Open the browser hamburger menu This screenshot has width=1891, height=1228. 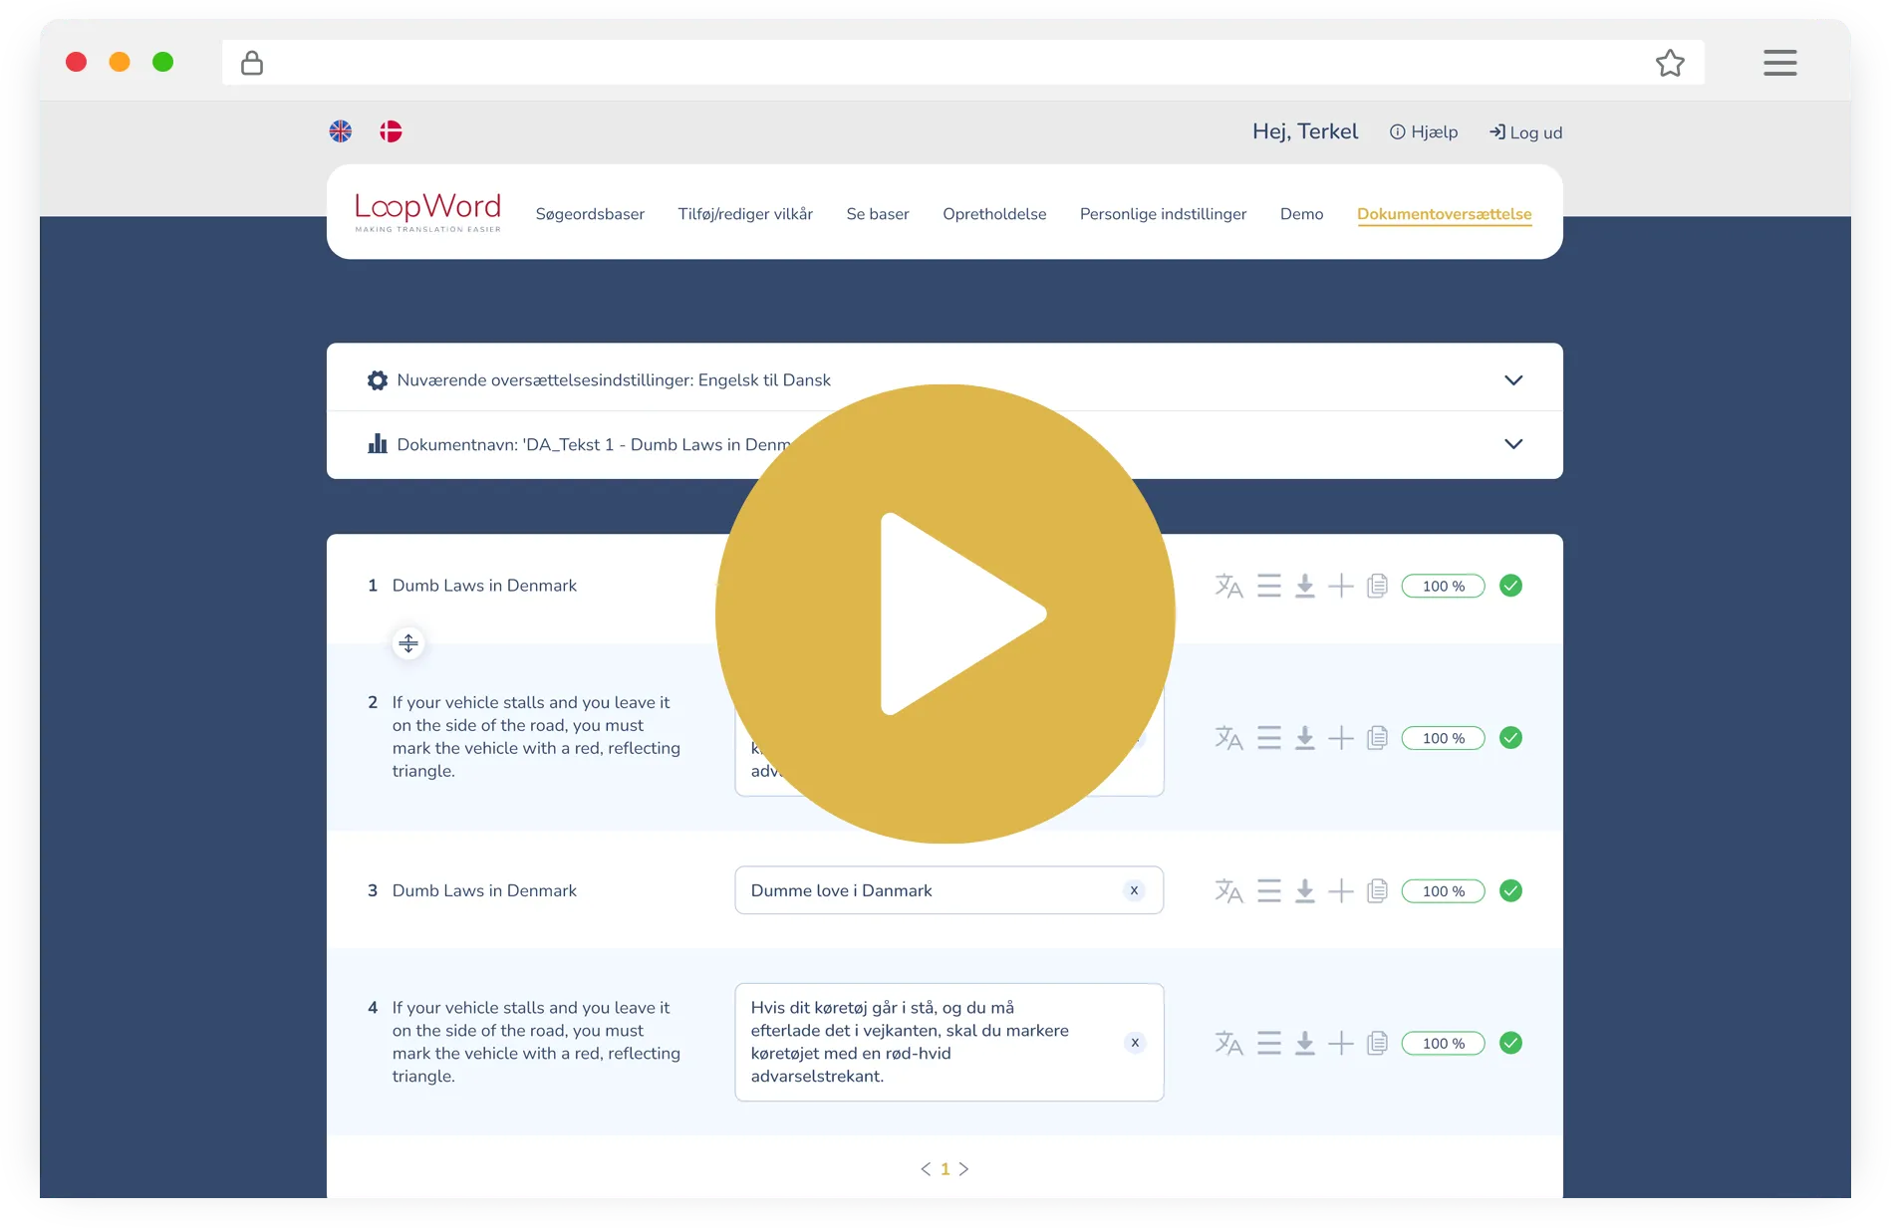tap(1779, 63)
